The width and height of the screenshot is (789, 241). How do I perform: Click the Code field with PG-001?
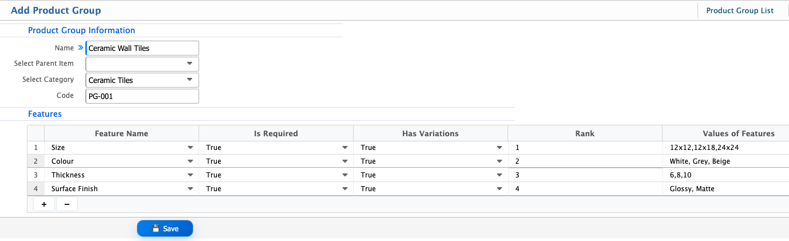pos(142,96)
